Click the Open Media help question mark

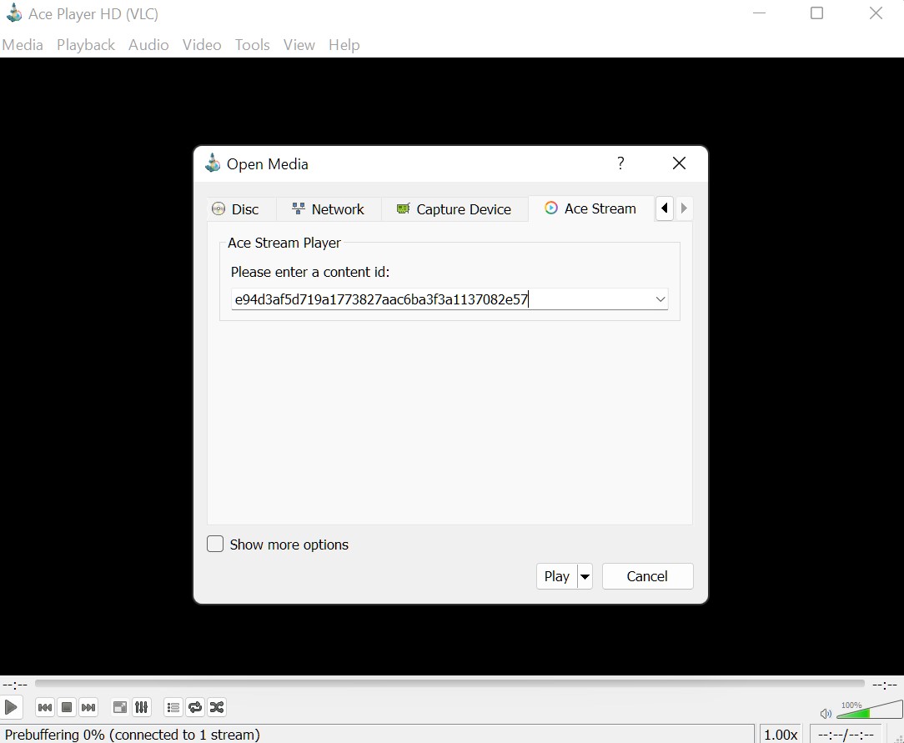(x=620, y=163)
